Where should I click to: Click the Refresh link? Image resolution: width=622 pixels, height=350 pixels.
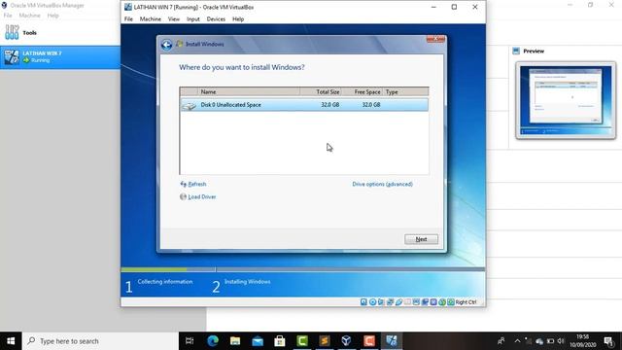pos(197,184)
